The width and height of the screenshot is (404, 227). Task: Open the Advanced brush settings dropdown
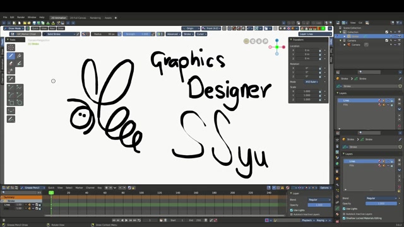[173, 34]
